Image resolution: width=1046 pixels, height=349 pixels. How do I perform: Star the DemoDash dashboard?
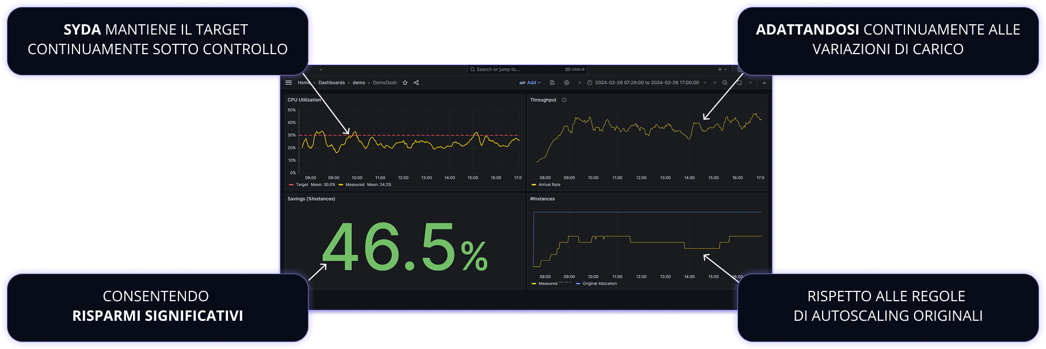[x=405, y=83]
